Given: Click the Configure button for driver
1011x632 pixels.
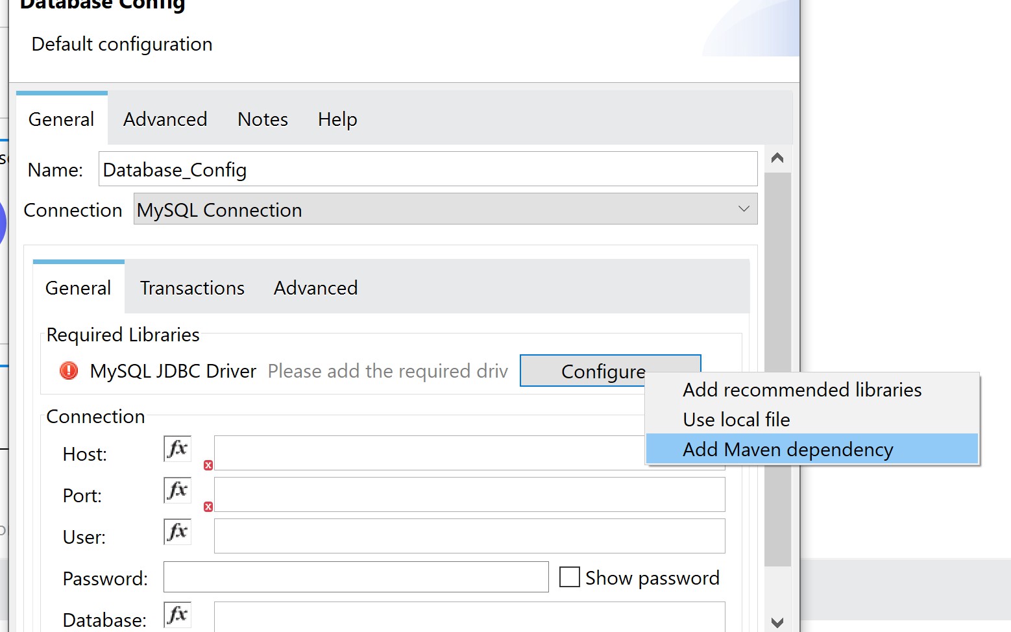Looking at the screenshot, I should coord(584,371).
